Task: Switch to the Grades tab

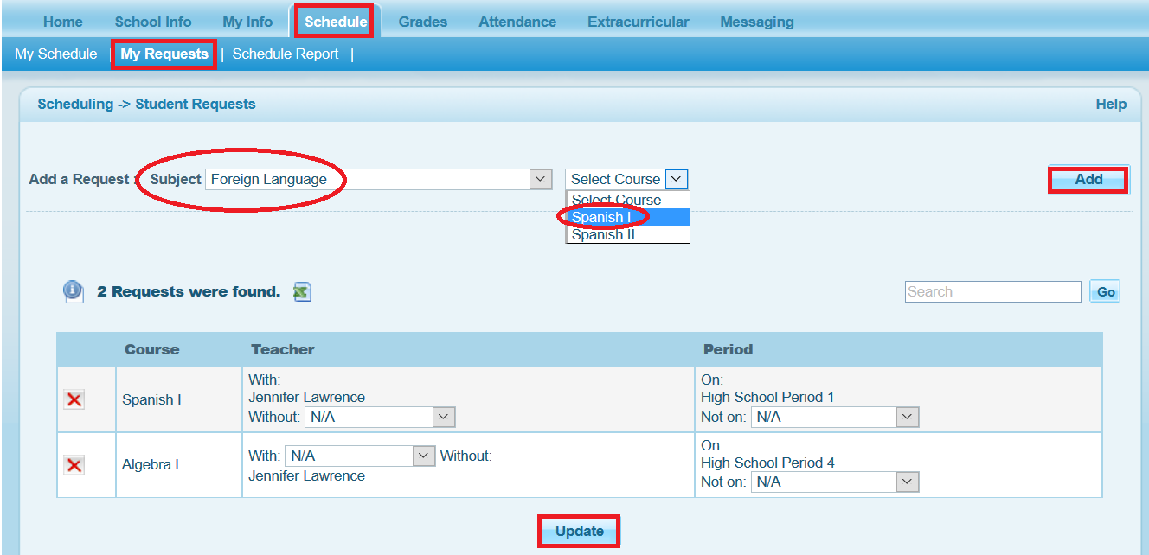Action: coord(422,21)
